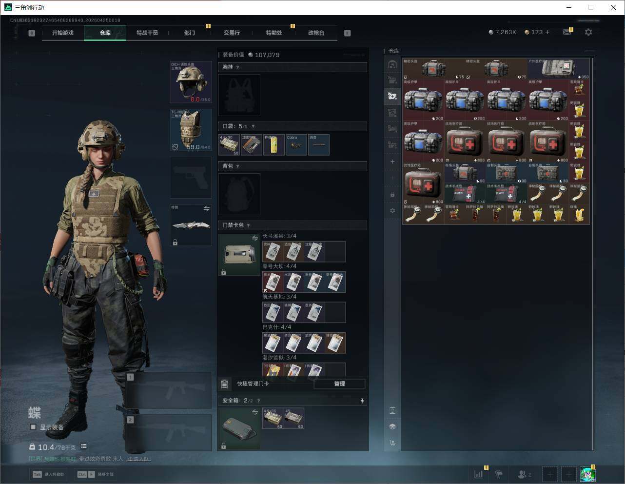Add a new stash tab with the plus icon
This screenshot has height=484, width=625.
click(x=392, y=161)
